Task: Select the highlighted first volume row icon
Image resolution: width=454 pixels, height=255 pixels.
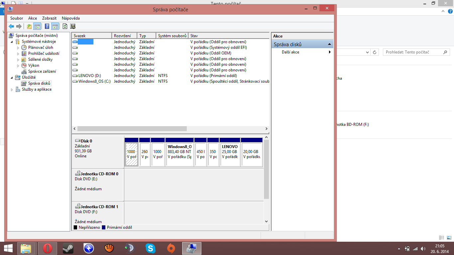Action: click(x=75, y=42)
